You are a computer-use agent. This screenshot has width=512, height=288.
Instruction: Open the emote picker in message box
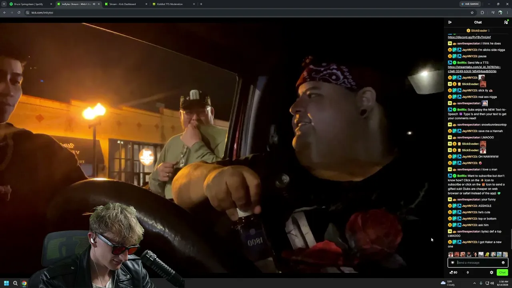pyautogui.click(x=503, y=262)
